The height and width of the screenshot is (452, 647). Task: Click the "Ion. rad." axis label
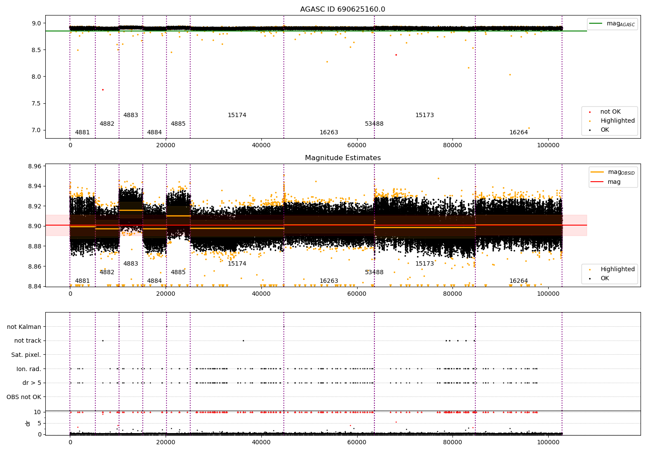(x=29, y=369)
